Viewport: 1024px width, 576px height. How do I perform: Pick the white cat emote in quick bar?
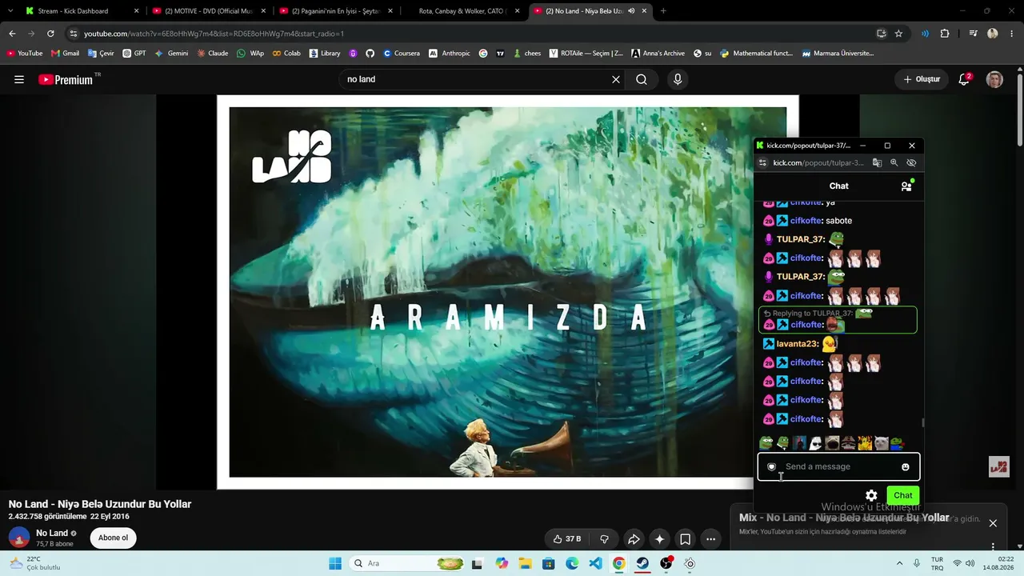881,442
